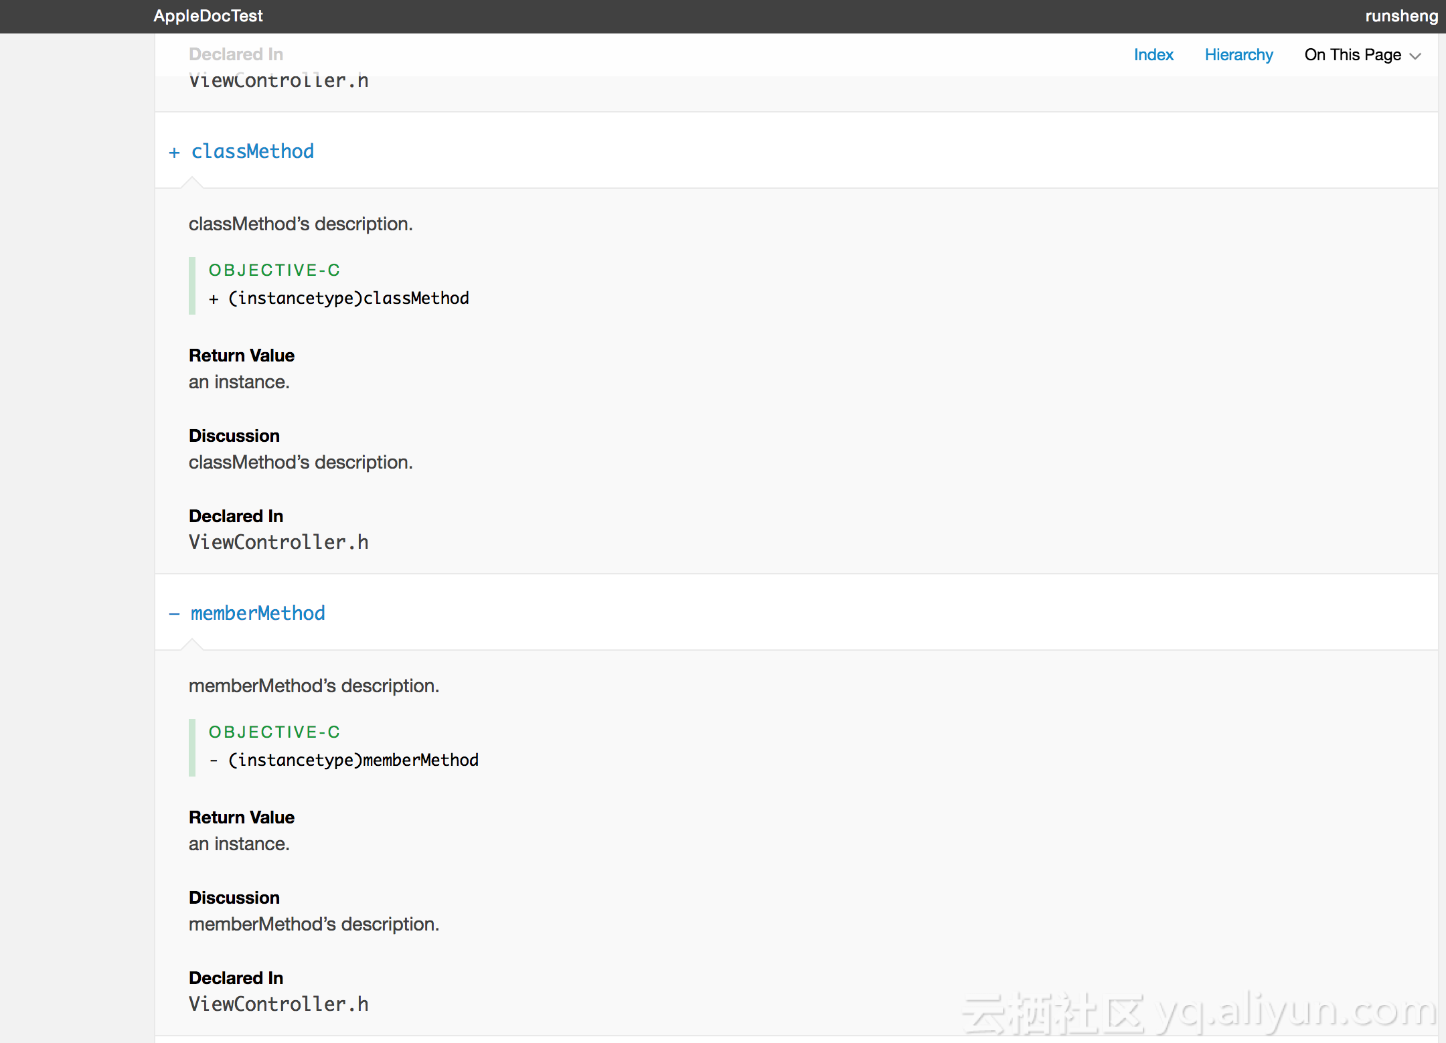
Task: Click the On This Page chevron arrow
Action: [x=1415, y=56]
